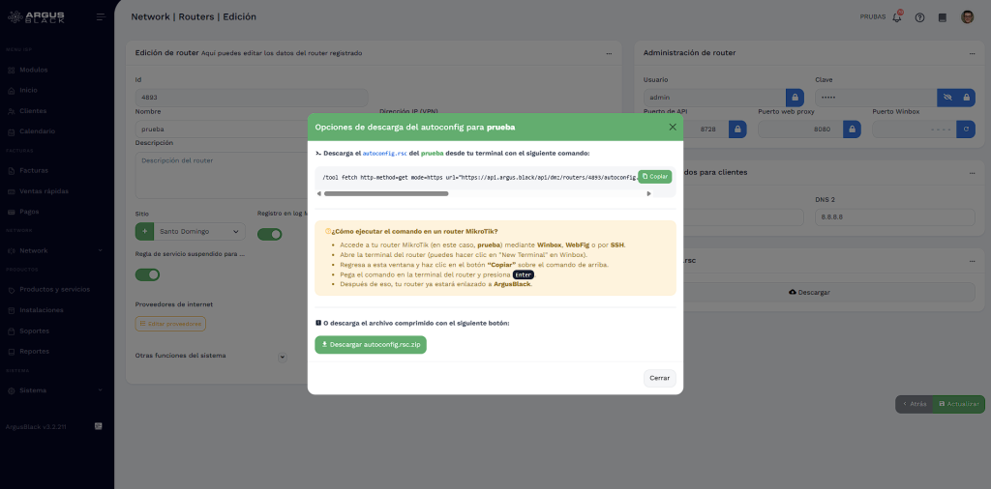
Task: Open options menu of the .rsc panel
Action: click(x=972, y=260)
